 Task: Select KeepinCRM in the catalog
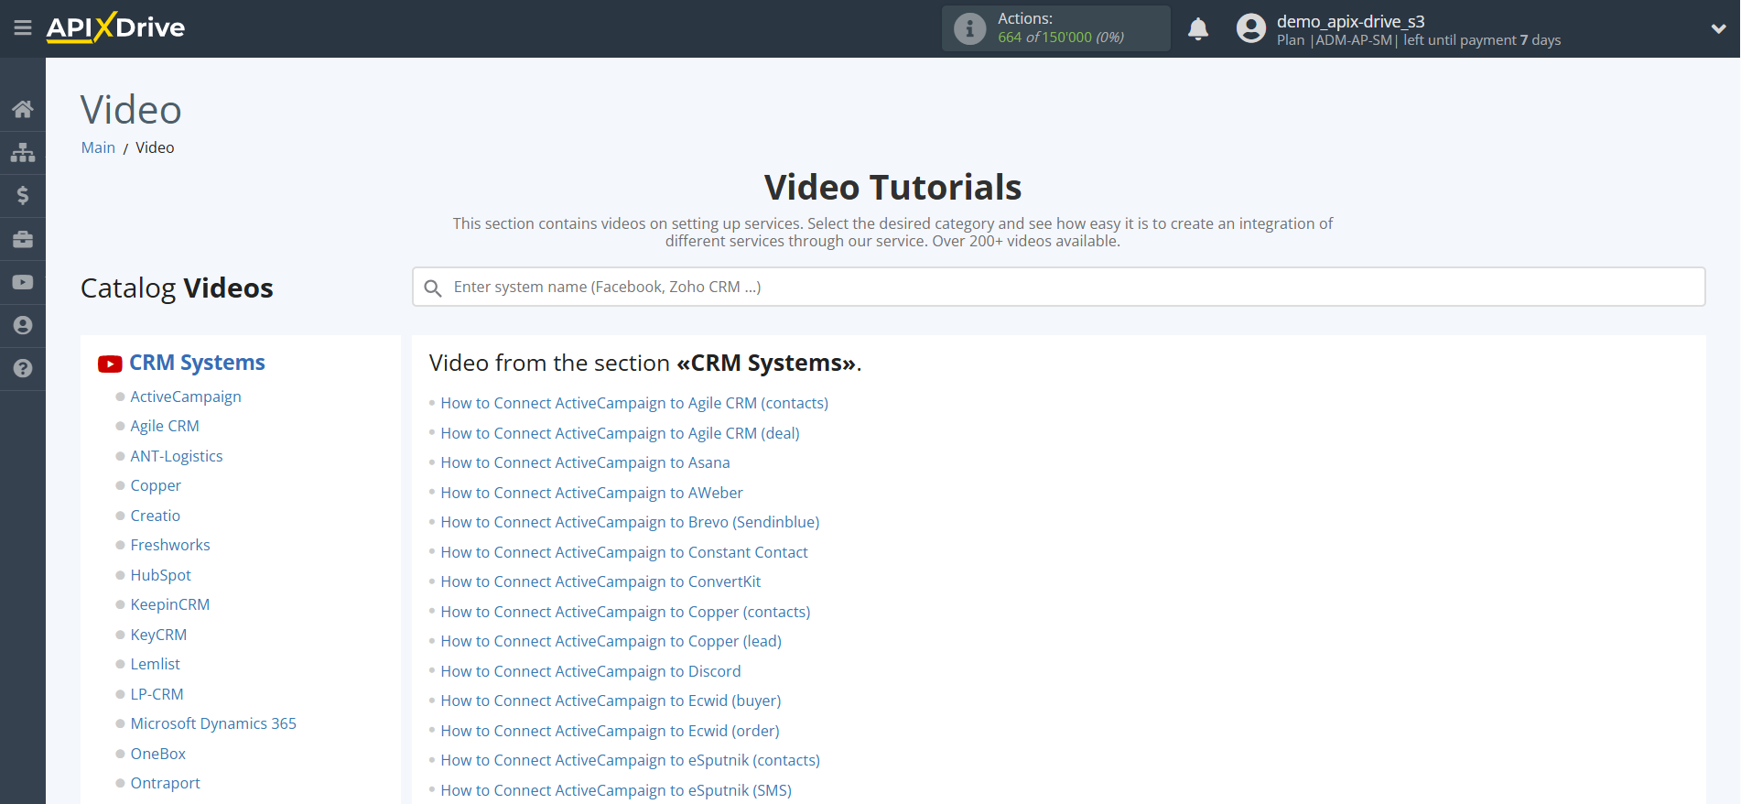pos(170,604)
